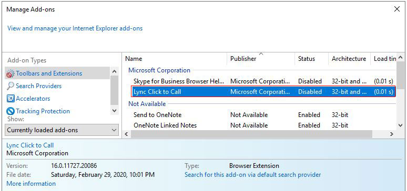
Task: Click add-on list vertical scroll down arrow
Action: tap(401, 125)
